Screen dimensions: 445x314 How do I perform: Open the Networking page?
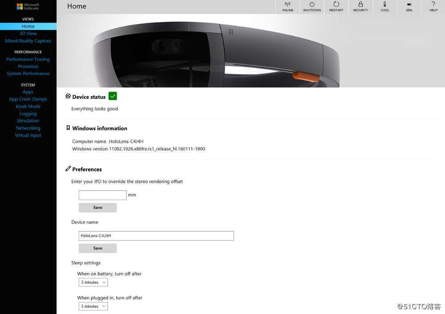28,128
